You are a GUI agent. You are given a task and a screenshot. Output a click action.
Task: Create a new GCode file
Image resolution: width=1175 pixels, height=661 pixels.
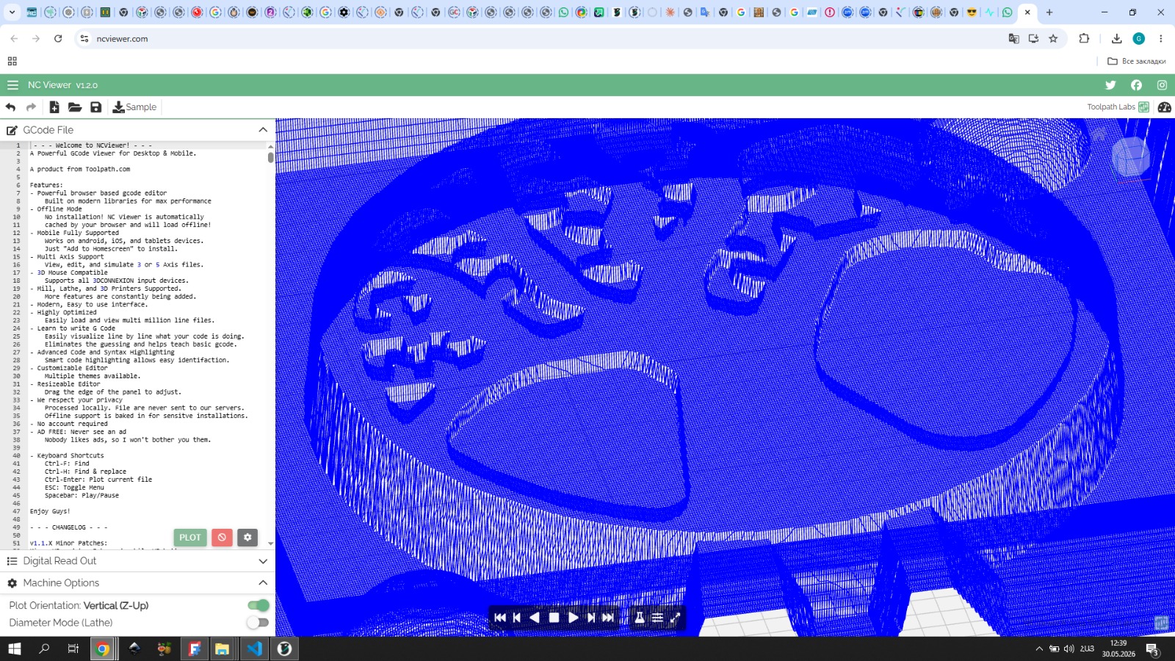pyautogui.click(x=54, y=107)
